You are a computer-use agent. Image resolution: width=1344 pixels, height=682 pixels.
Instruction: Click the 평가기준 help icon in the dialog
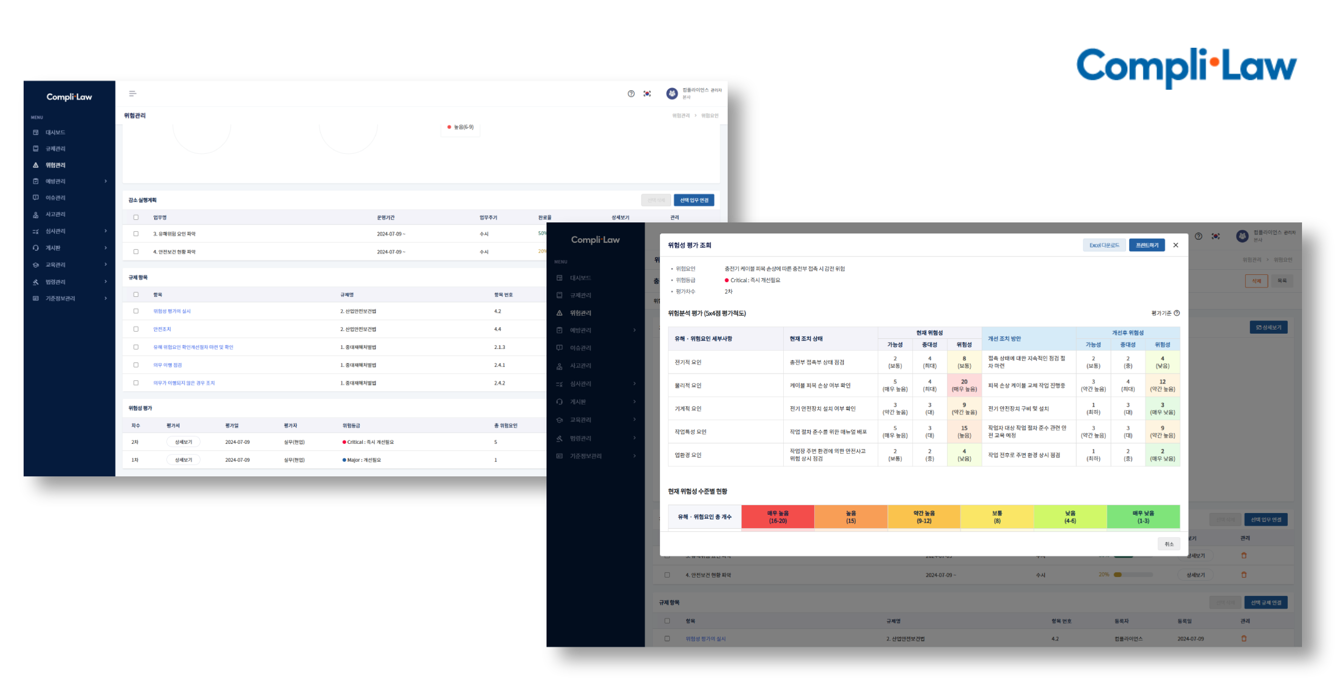[1177, 313]
